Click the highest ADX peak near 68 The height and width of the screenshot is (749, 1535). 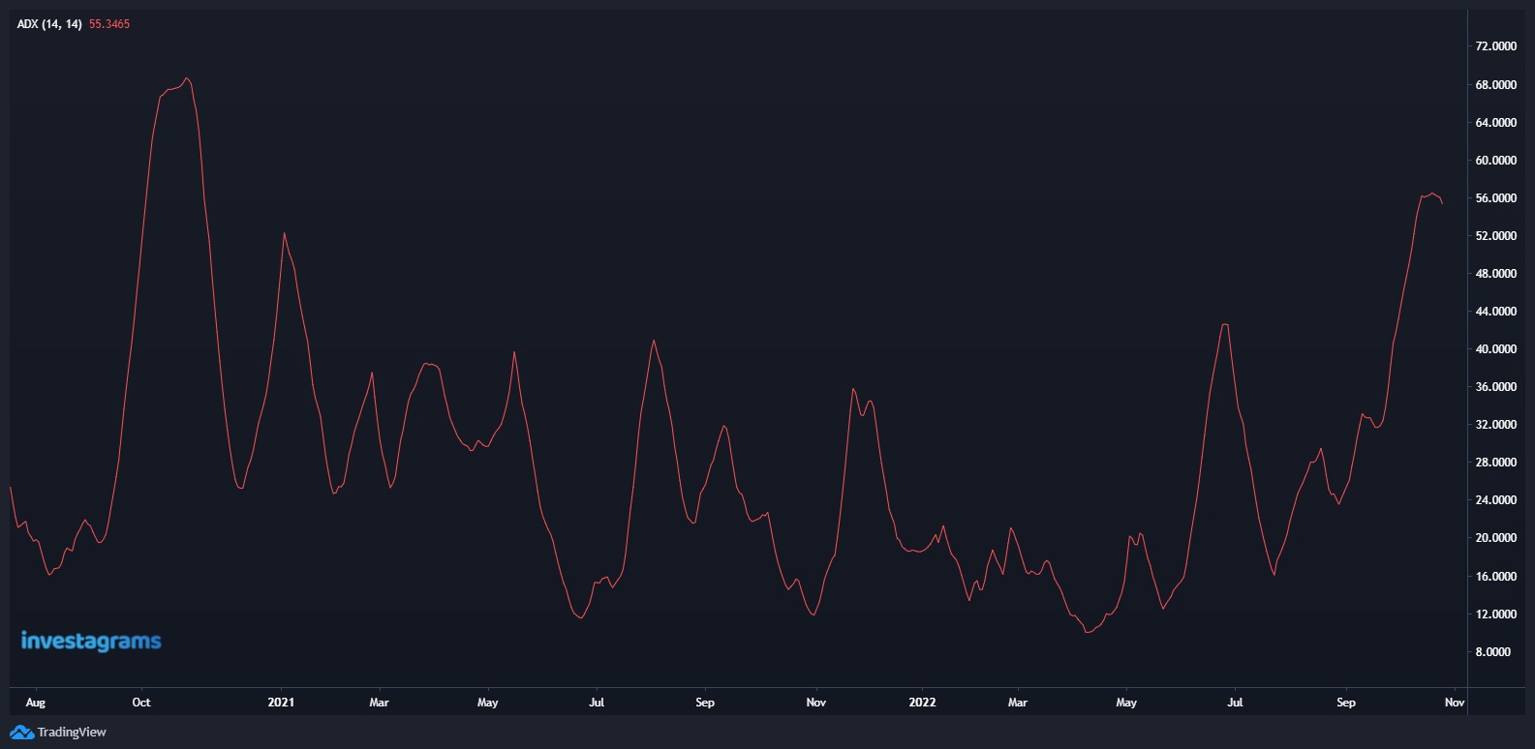point(187,78)
